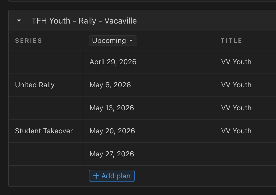
Task: Click VV Youth title for May 13
Action: [x=236, y=108]
